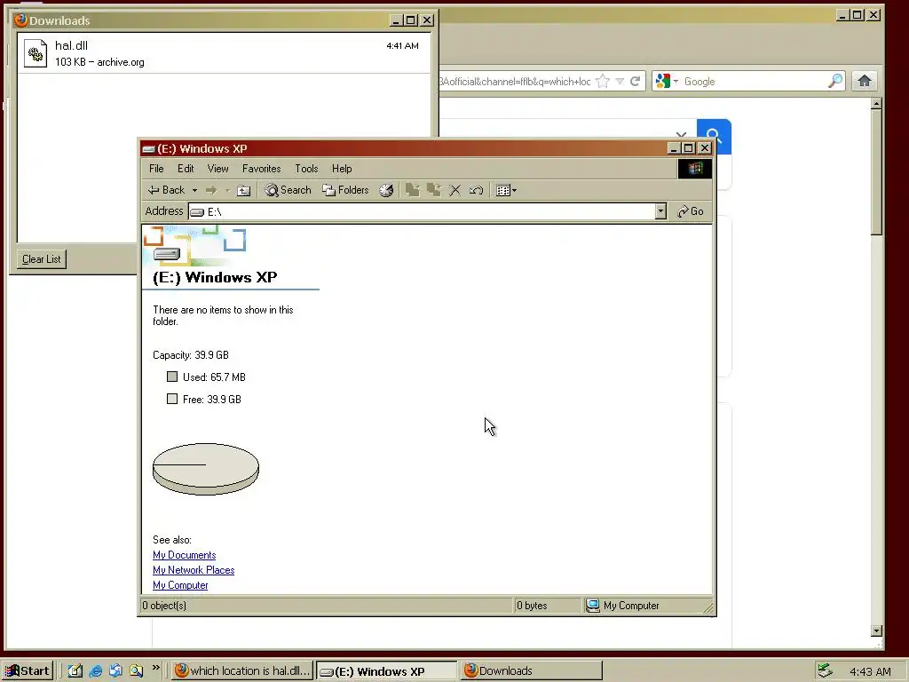Launch Internet Explorer from quick launch
909x682 pixels.
click(x=96, y=671)
